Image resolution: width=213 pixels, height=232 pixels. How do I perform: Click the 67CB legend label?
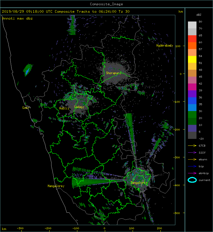tap(202, 145)
